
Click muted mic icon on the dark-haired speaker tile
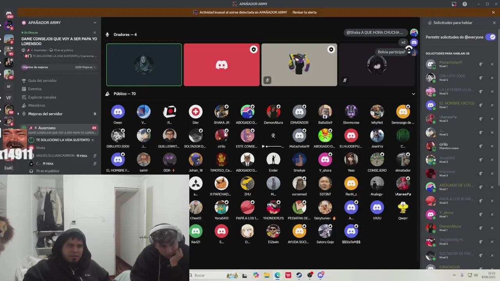(345, 80)
